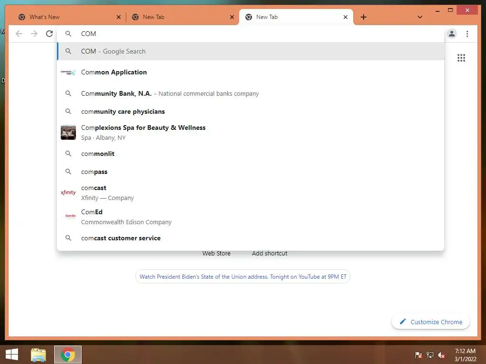Click the muted volume tray icon

(x=441, y=355)
